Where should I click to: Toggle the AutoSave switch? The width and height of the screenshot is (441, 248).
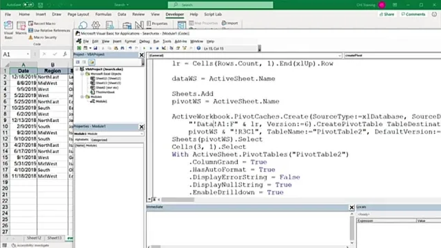point(28,5)
